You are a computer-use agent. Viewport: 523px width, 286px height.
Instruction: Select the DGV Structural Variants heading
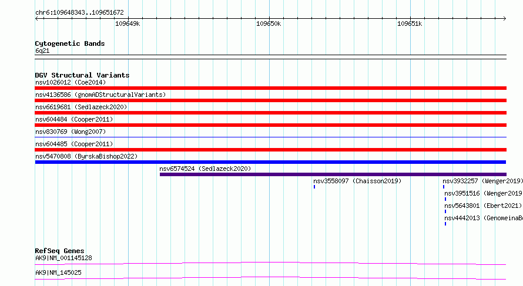(82, 75)
